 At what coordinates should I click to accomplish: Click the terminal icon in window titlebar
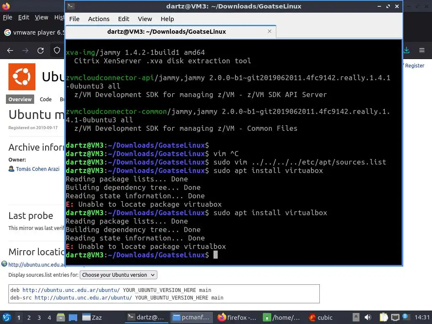[x=70, y=6]
